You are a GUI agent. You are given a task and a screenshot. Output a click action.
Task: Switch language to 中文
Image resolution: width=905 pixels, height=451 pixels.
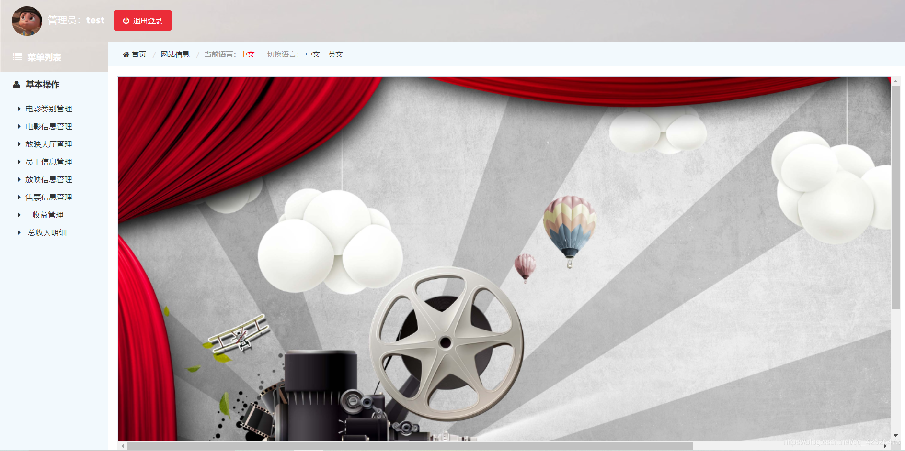(x=313, y=55)
